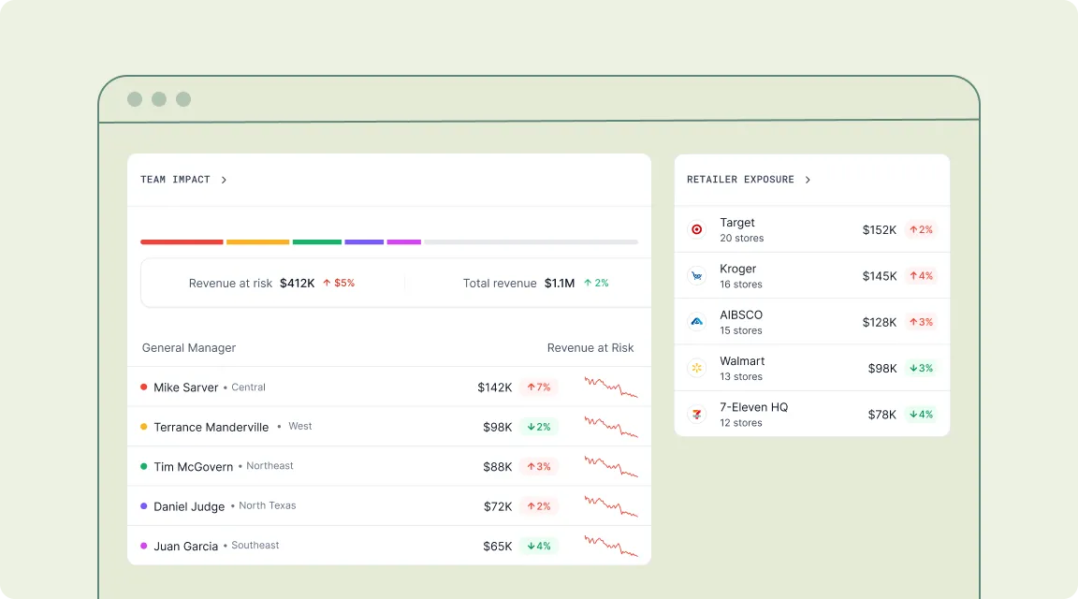The width and height of the screenshot is (1078, 599).
Task: Select the orange segment of the progress bar
Action: (258, 242)
